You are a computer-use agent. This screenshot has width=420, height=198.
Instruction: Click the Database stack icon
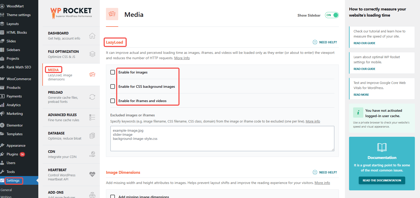[92, 136]
